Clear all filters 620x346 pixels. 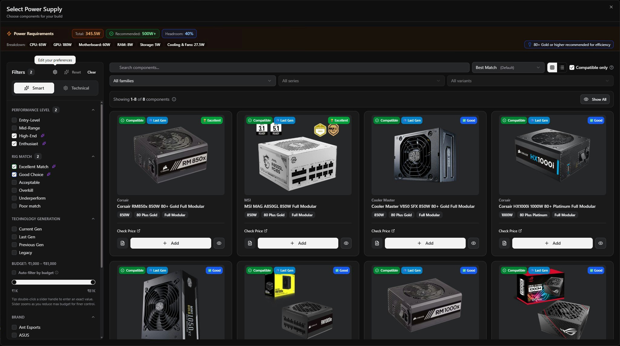(92, 72)
